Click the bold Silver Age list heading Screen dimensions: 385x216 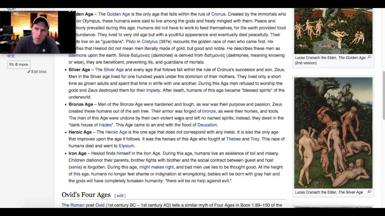[x=79, y=70]
